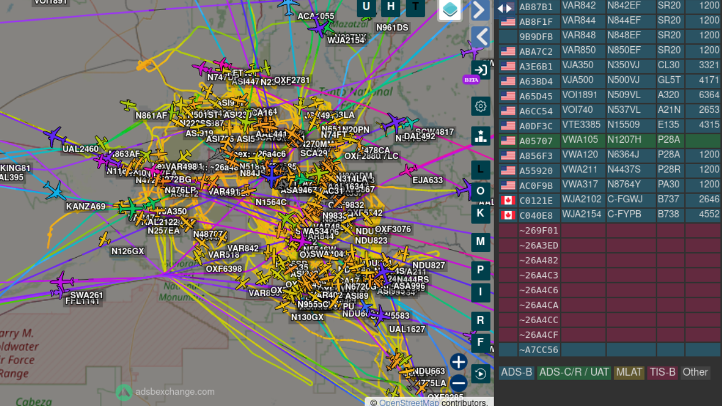
Task: Zoom out with the minus button
Action: 459,383
